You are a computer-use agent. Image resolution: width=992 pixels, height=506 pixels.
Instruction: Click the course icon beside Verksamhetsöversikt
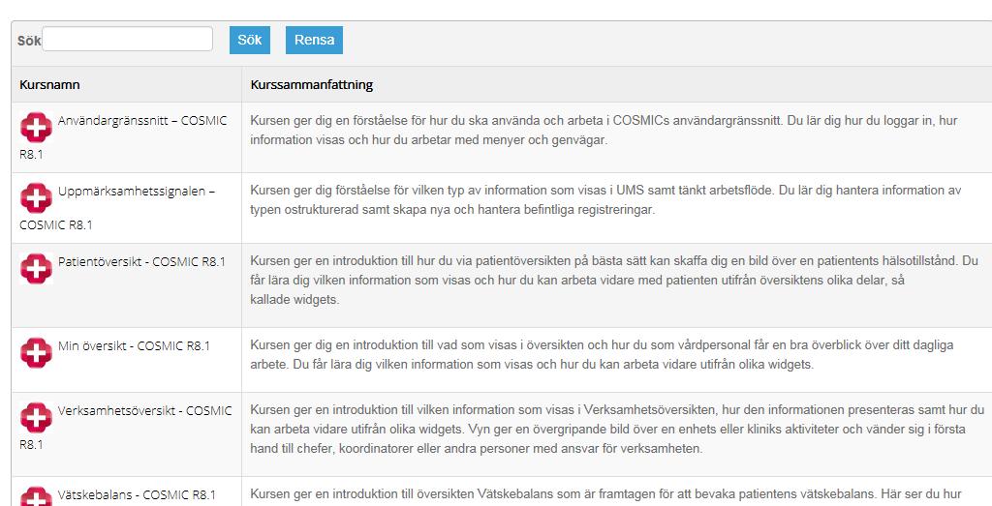click(36, 417)
